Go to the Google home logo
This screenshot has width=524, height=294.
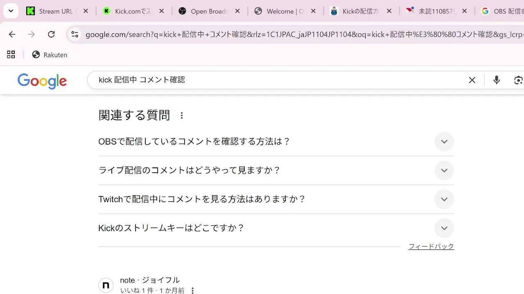pos(42,81)
